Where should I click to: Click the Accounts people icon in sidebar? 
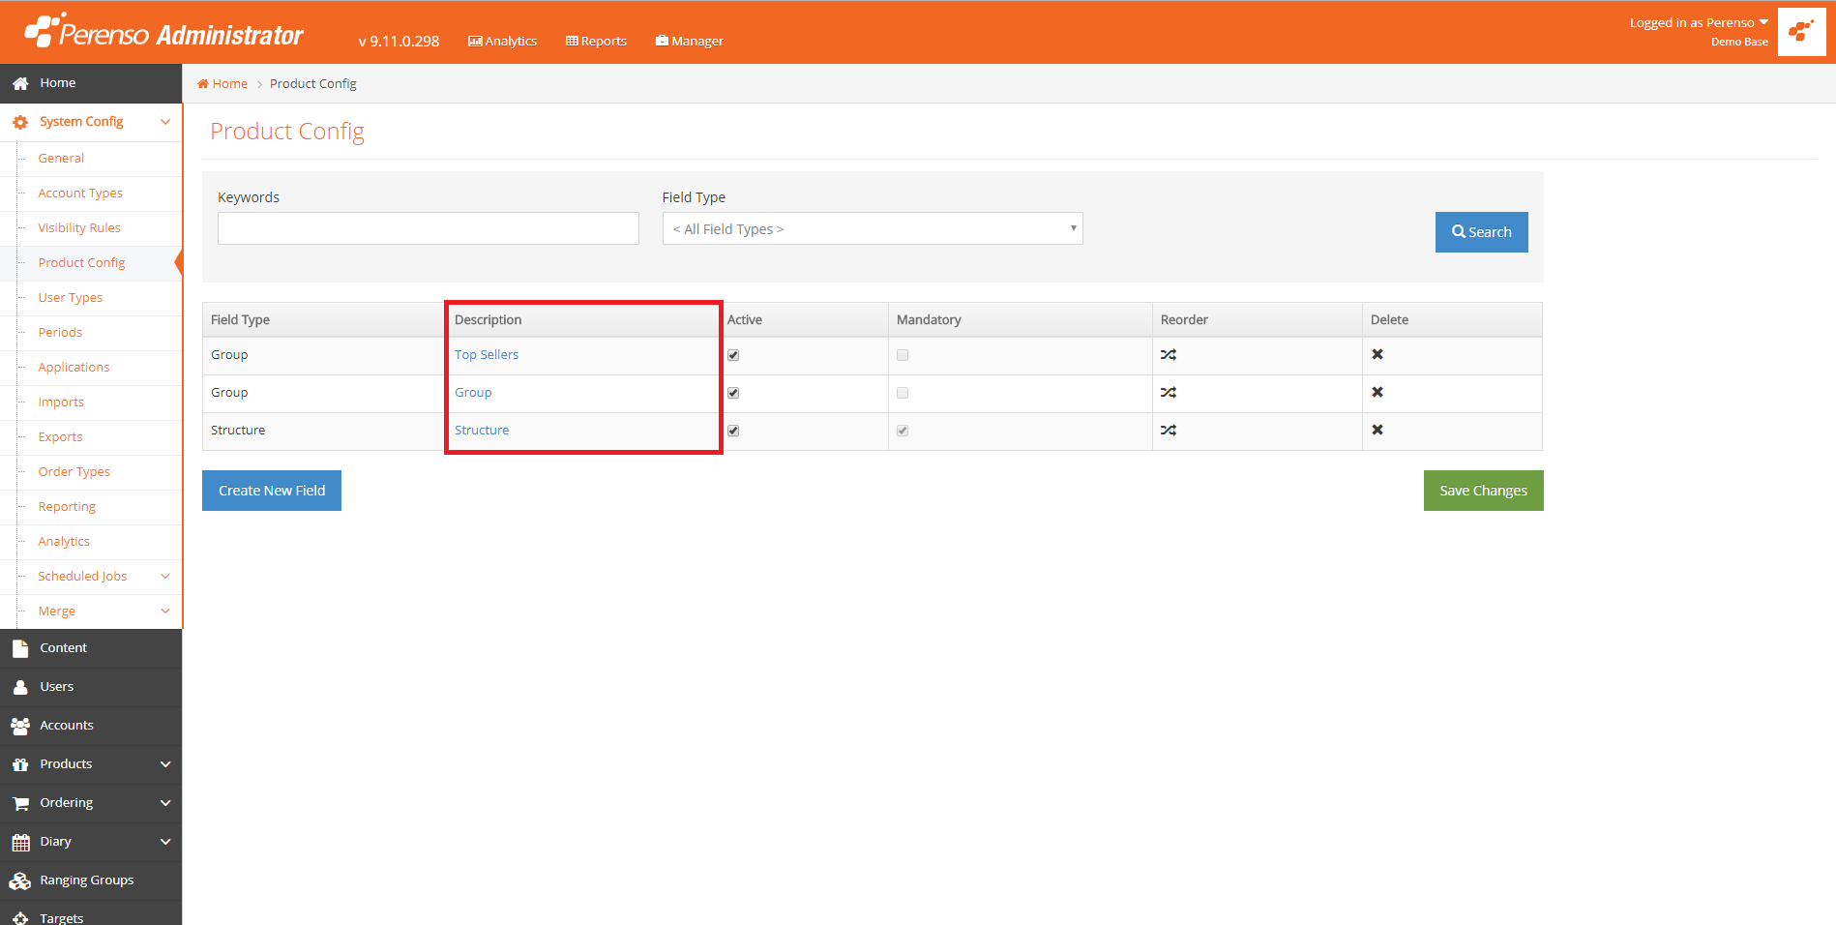[20, 726]
